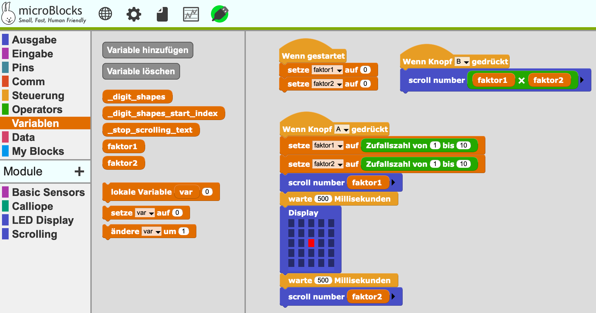596x313 pixels.
Task: Toggle bottom-right LED in Display block
Action: (331, 263)
